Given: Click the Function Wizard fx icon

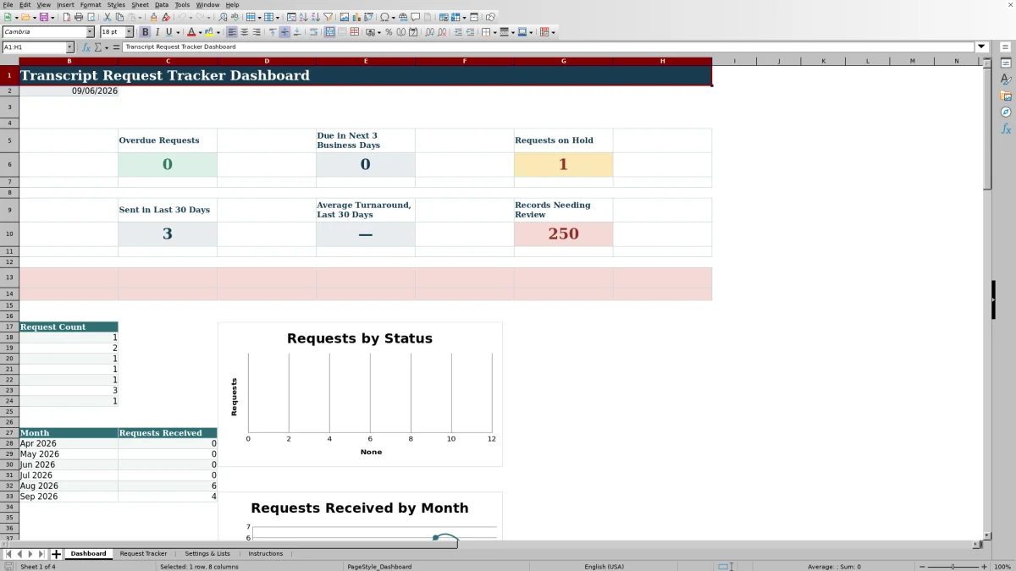Looking at the screenshot, I should click(x=86, y=47).
